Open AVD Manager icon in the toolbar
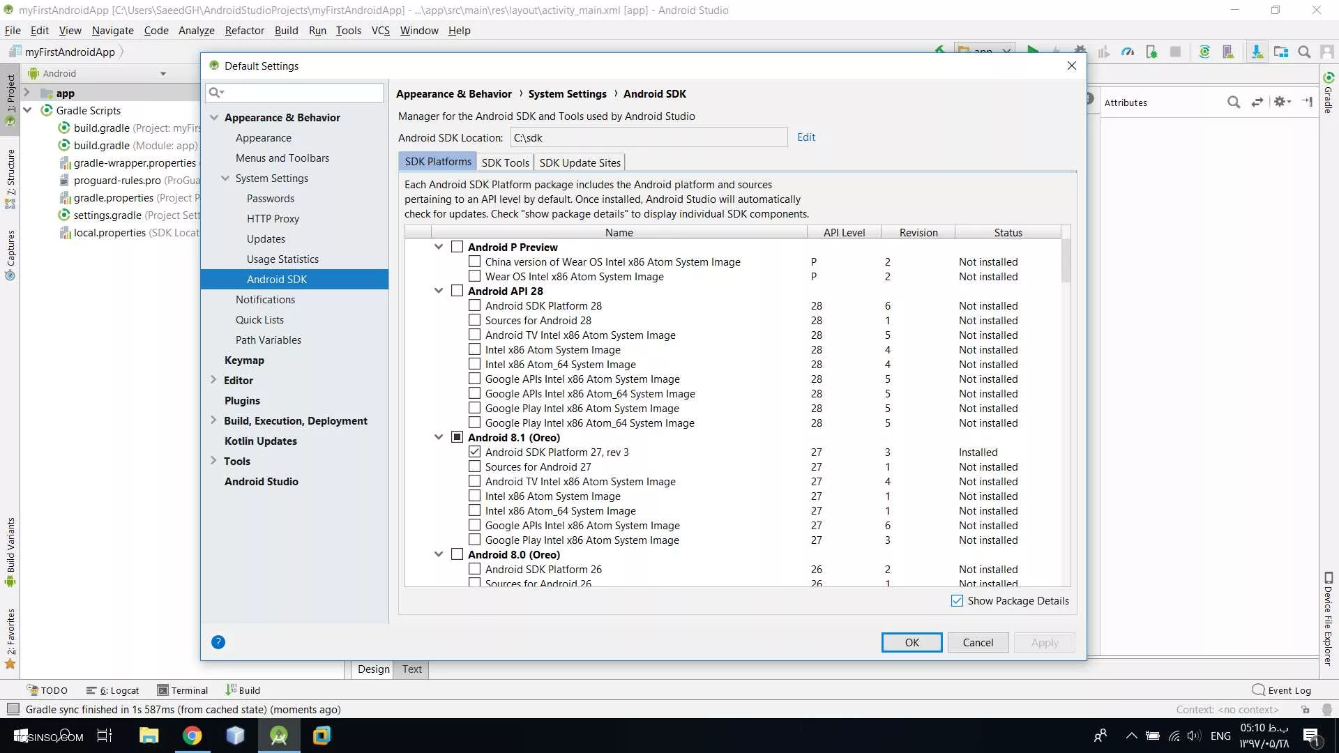Viewport: 1339px width, 753px height. click(x=1228, y=52)
